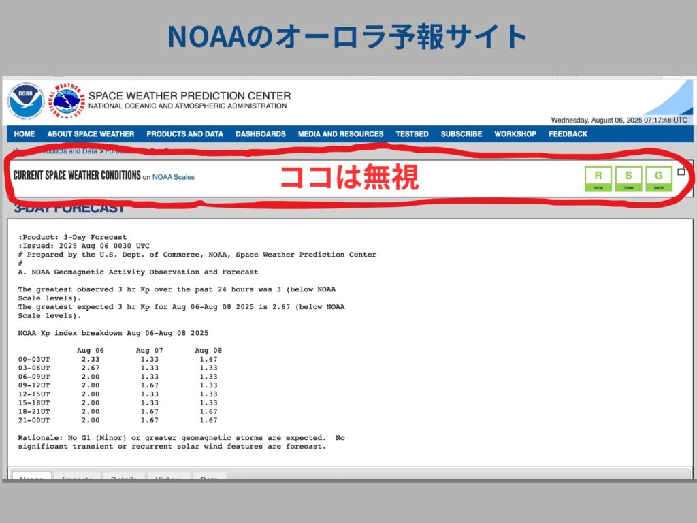Screen dimensions: 697x523
Task: Expand the current conditions panel square icon
Action: (x=681, y=172)
